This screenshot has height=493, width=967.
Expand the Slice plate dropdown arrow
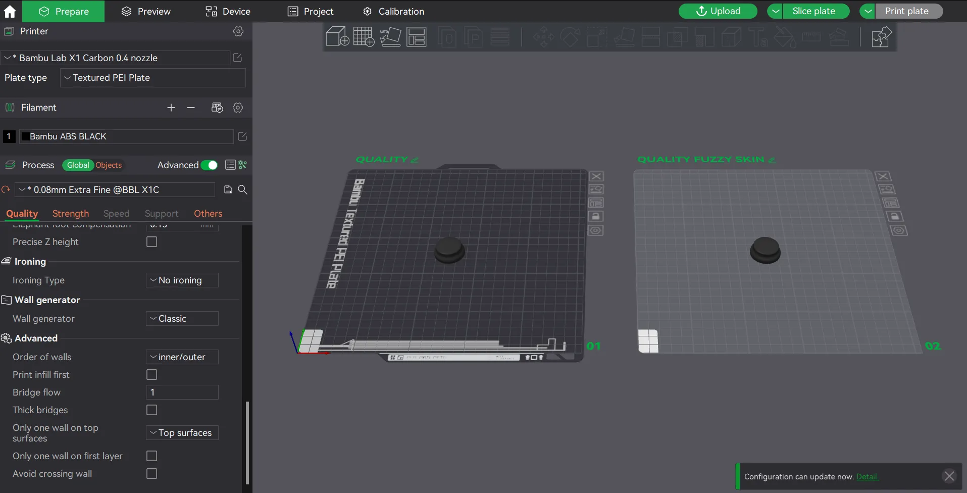tap(775, 11)
